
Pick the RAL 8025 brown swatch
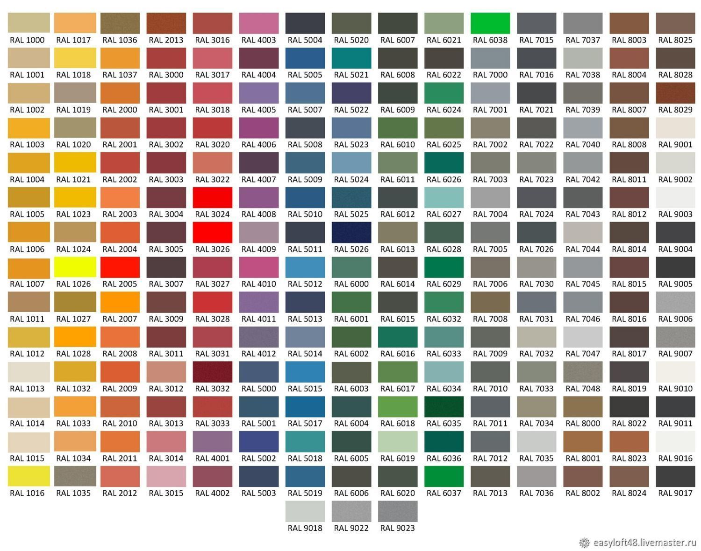tap(675, 23)
